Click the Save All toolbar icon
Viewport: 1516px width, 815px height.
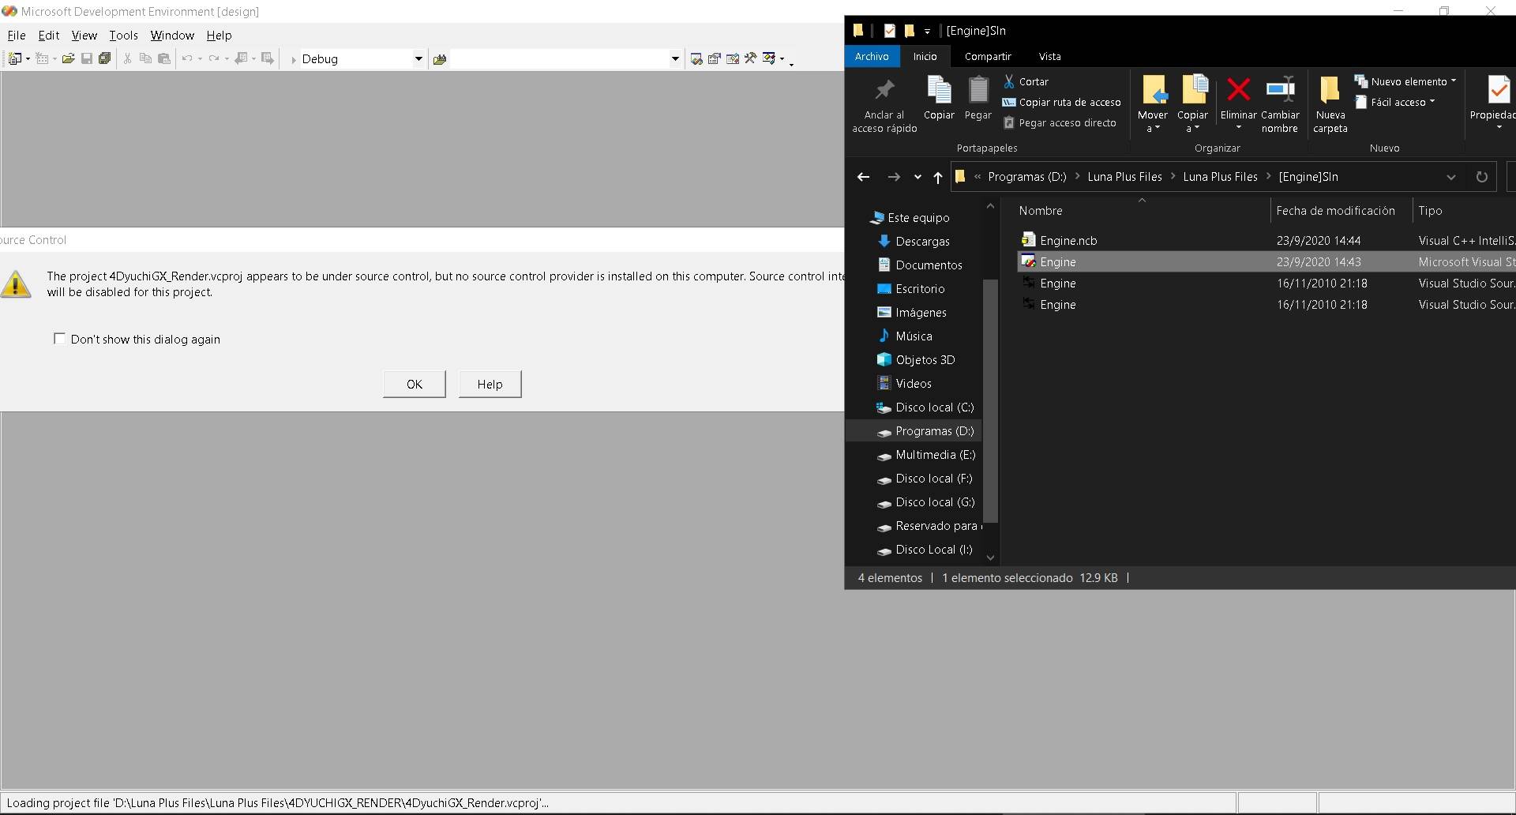point(104,58)
